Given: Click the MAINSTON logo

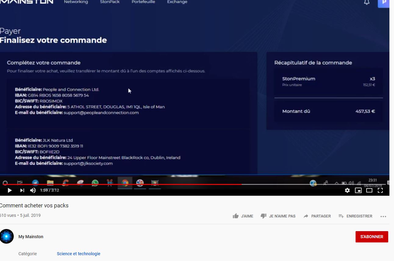Looking at the screenshot, I should (27, 2).
